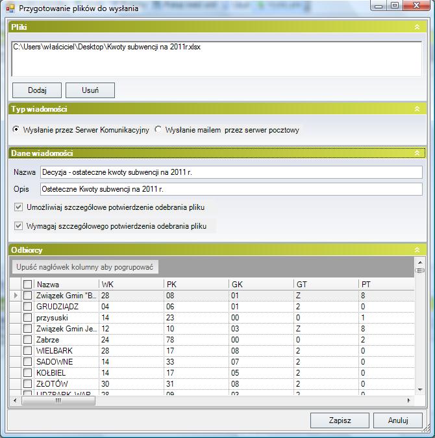Click GK value 05 in KOŁBIEL row
This screenshot has height=438, width=435.
(261, 372)
